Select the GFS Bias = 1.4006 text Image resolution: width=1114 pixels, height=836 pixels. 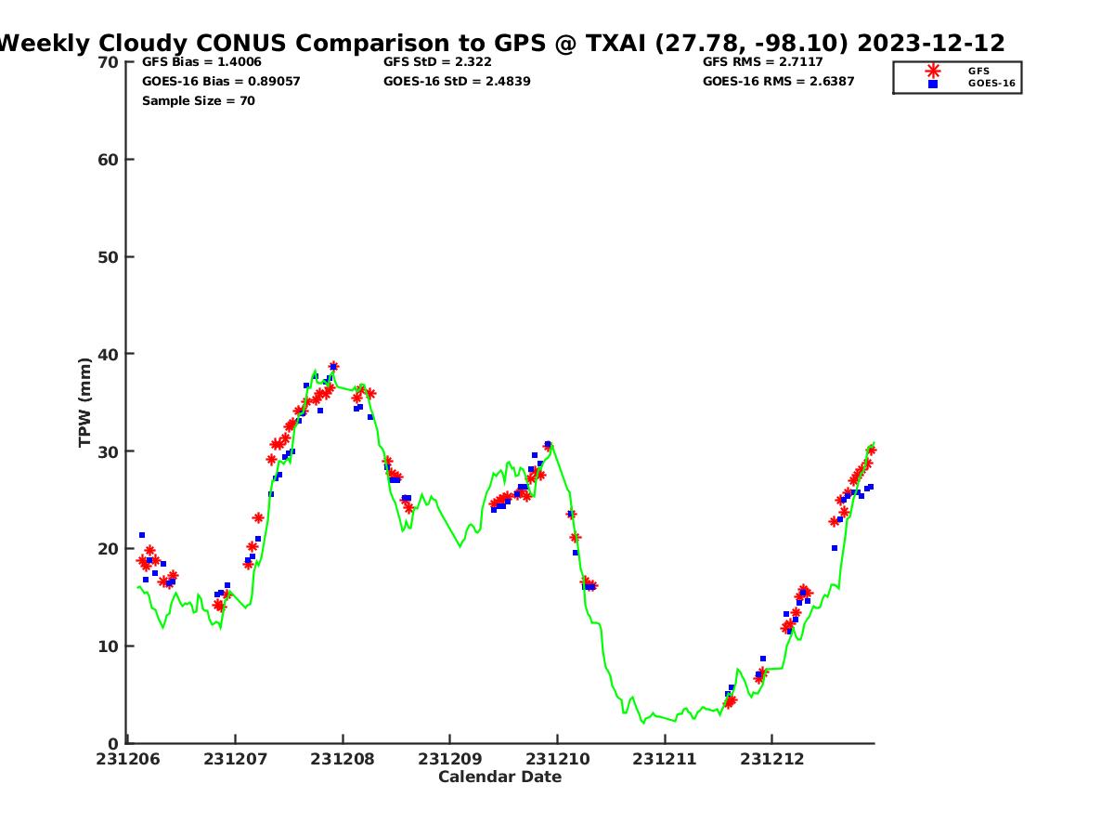tap(201, 62)
